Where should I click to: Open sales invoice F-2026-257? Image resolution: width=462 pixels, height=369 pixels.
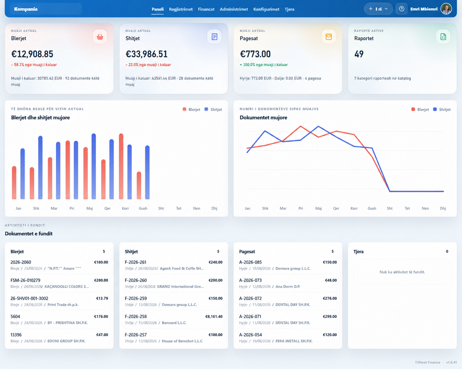(x=174, y=338)
